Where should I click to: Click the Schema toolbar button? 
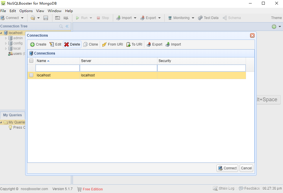(232, 18)
